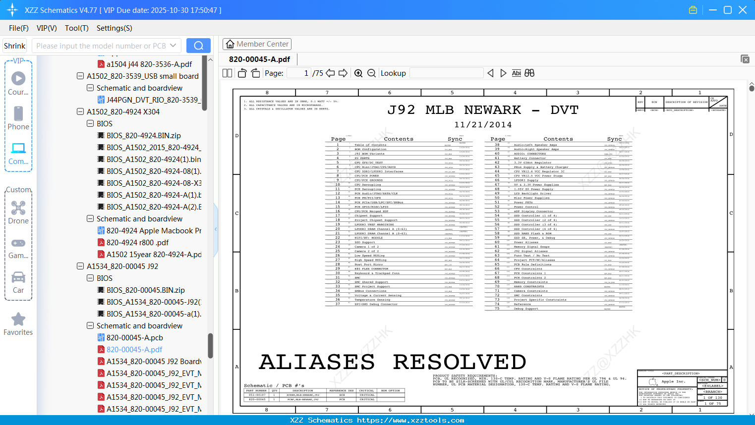The image size is (755, 425).
Task: Collapse the BIOS folder under A1502_820-4924 X304
Action: (x=90, y=123)
